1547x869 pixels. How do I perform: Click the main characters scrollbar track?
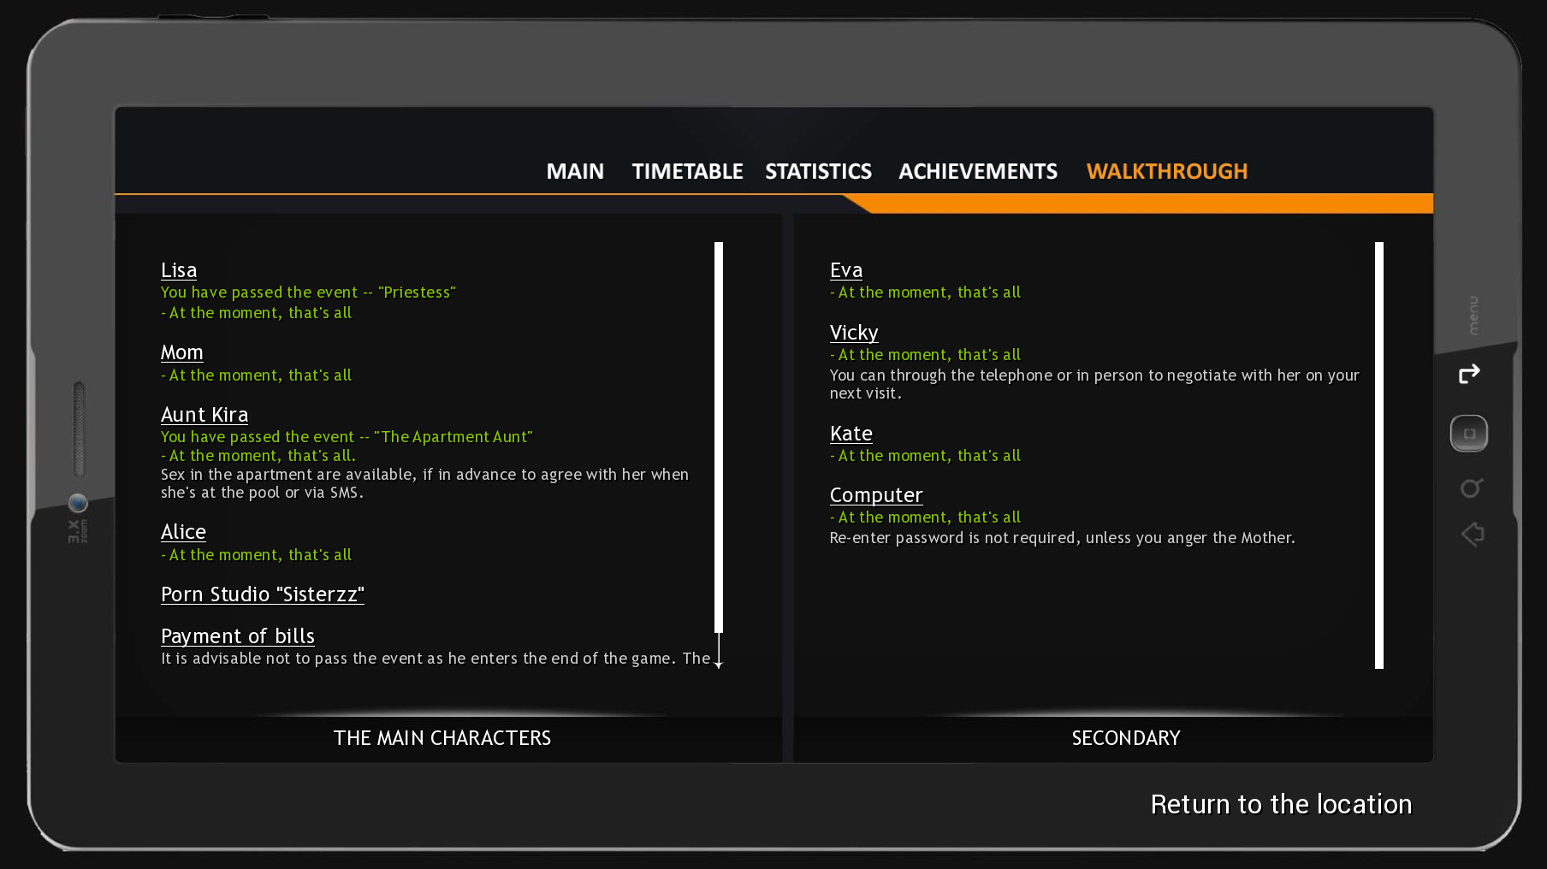719,436
